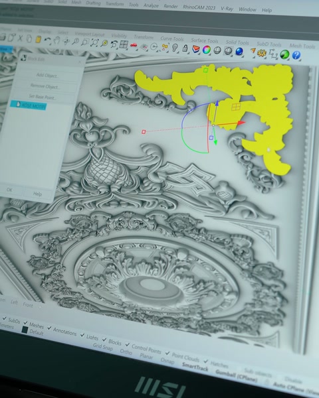Click the Options gear icon
Screen dimensions: 319x398
click(261, 53)
